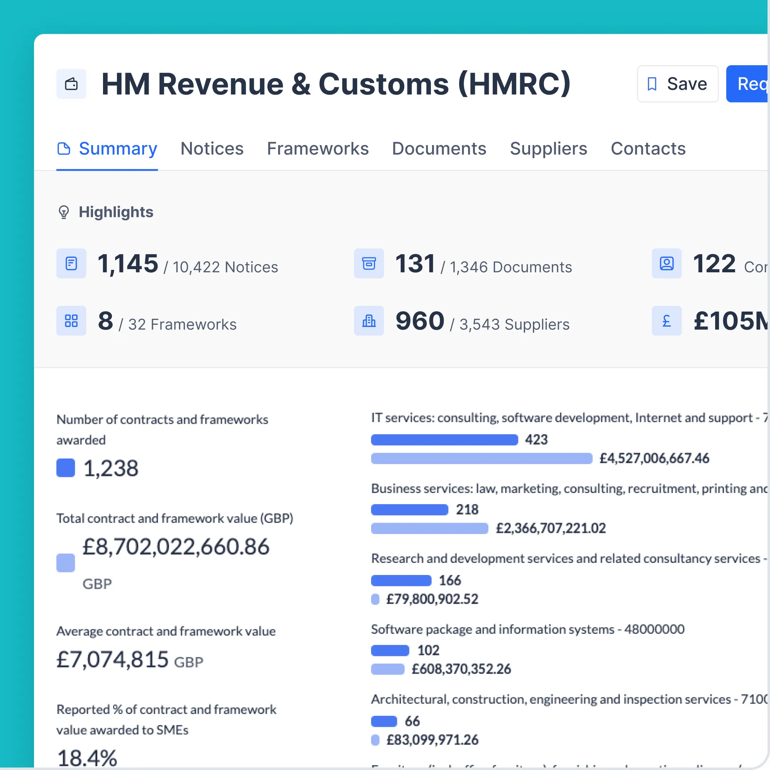Click the Contacts person icon

[667, 263]
